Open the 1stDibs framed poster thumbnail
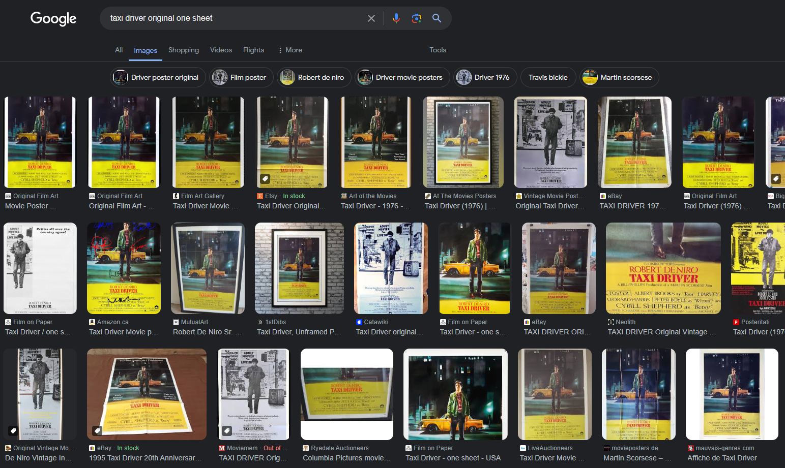Viewport: 785px width, 468px height. point(299,268)
